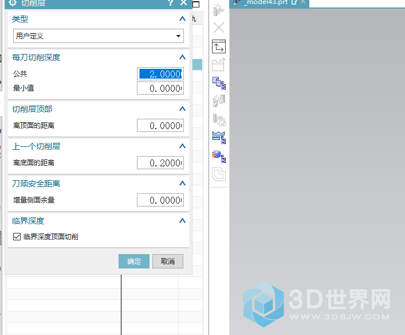This screenshot has width=405, height=335.
Task: Open the 用户定义 type dropdown
Action: tap(99, 36)
